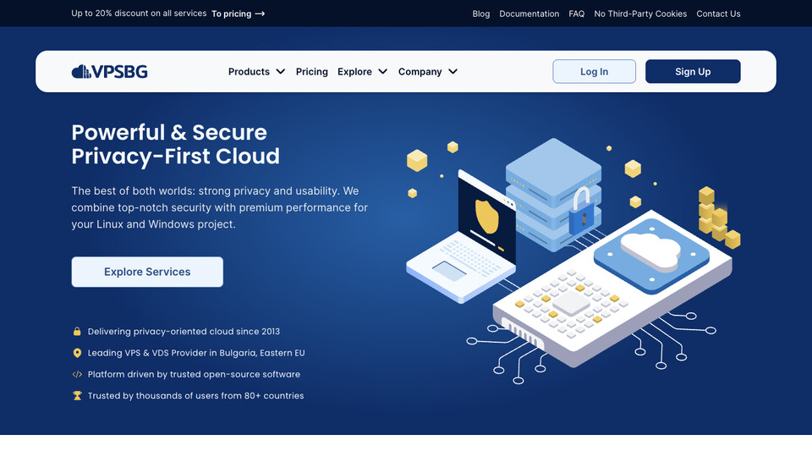
Task: Click the code brackets icon beside open-source
Action: 77,374
